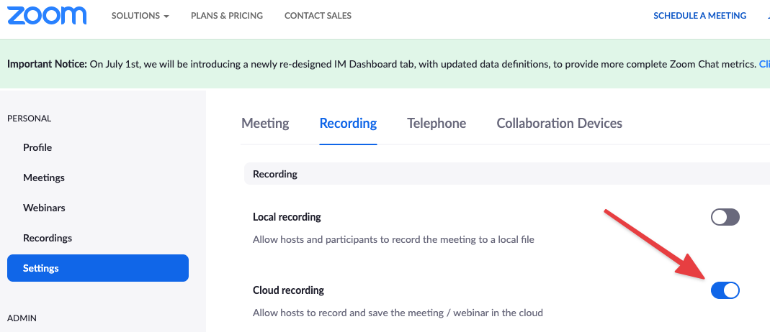Select the Recording tab
This screenshot has width=770, height=332.
348,123
